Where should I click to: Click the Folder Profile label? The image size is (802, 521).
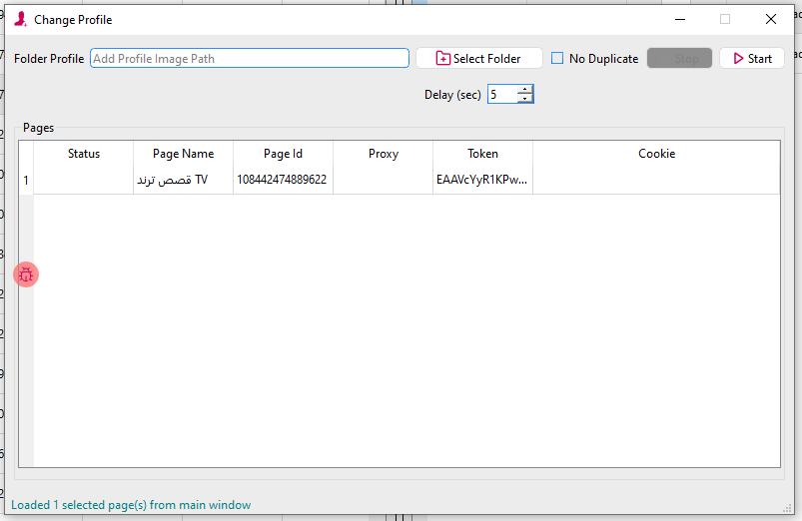click(x=49, y=59)
